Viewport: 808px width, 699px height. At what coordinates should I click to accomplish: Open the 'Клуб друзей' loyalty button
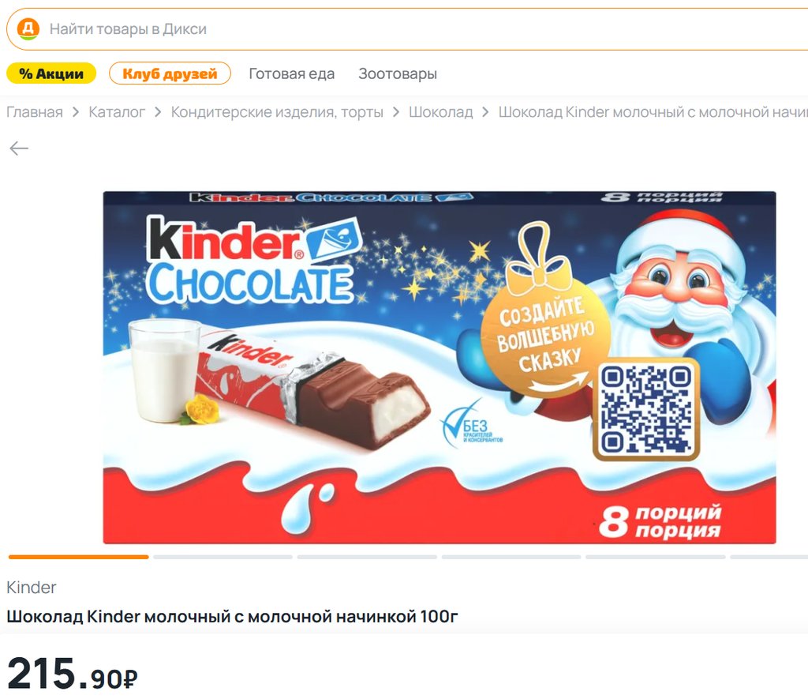tap(170, 73)
